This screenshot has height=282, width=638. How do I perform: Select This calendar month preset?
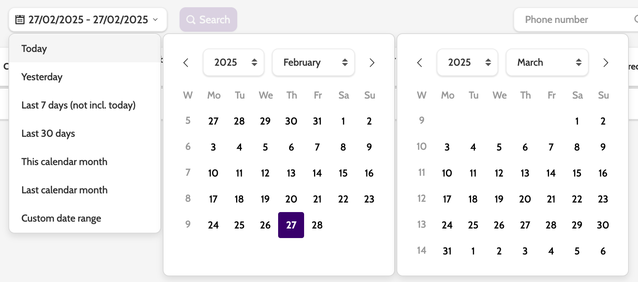pyautogui.click(x=64, y=162)
